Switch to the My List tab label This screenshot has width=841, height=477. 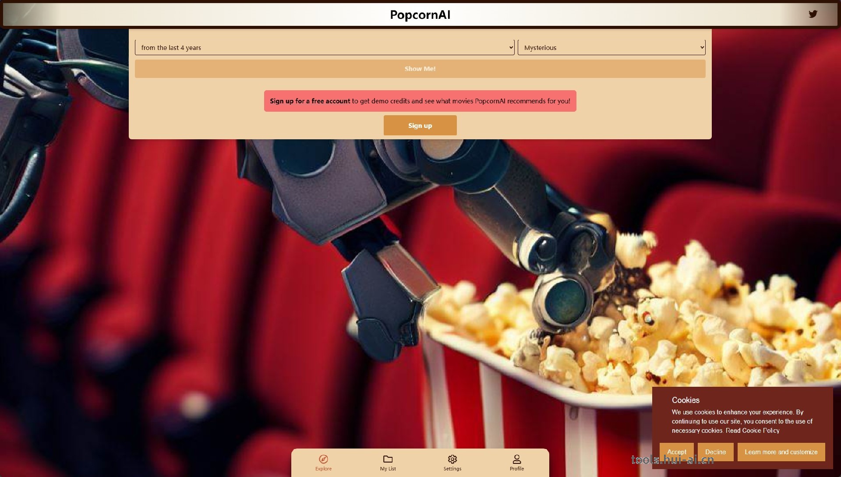pyautogui.click(x=388, y=469)
